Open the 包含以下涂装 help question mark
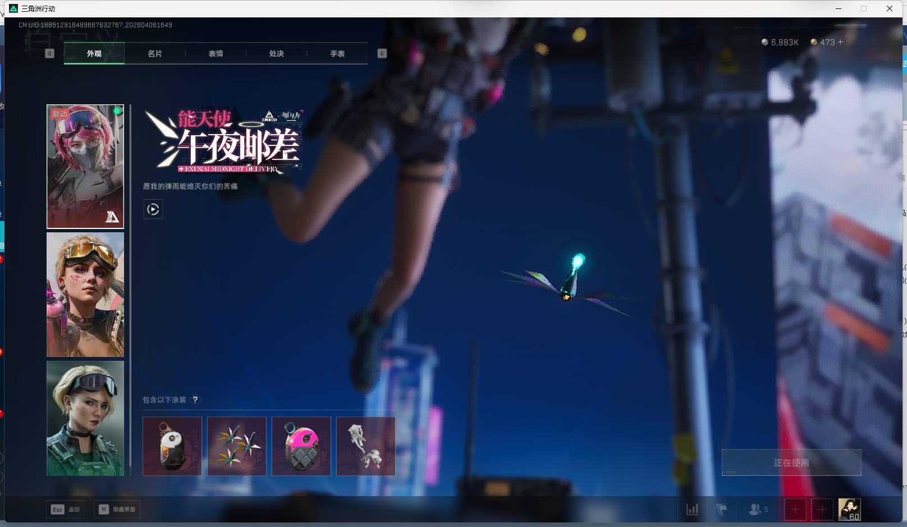Image resolution: width=907 pixels, height=527 pixels. (x=195, y=400)
